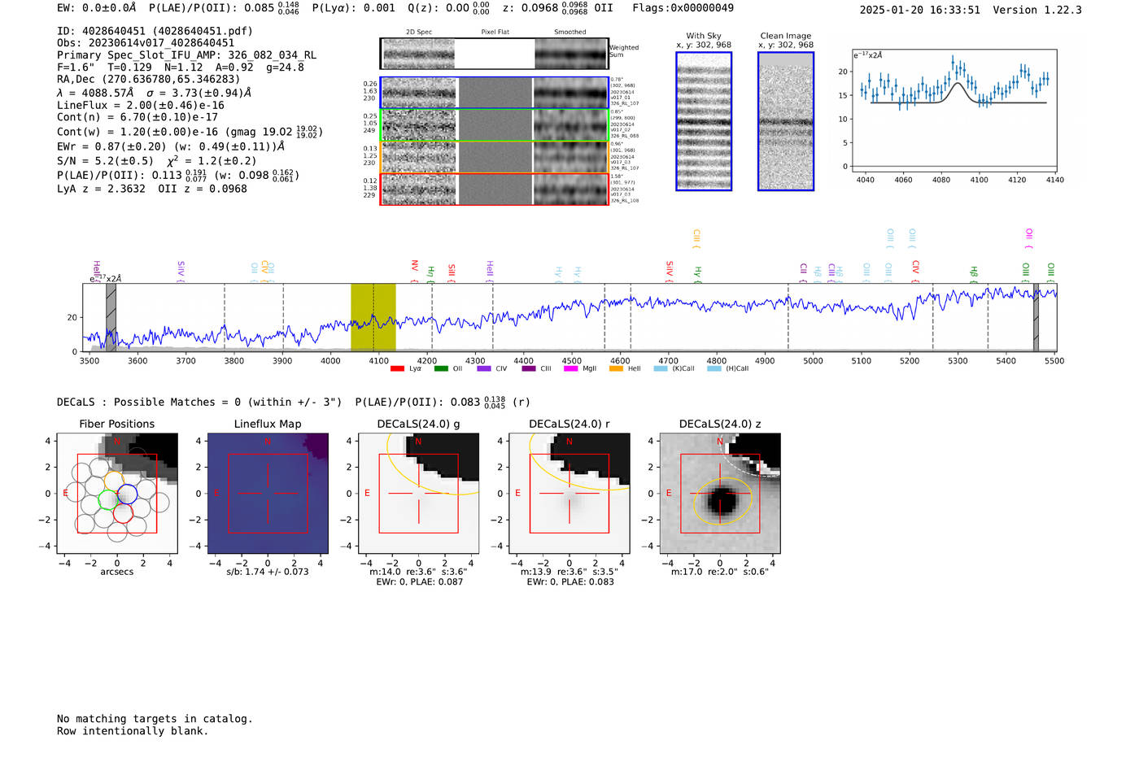
Task: Click the green OII legend swatch
Action: [441, 368]
